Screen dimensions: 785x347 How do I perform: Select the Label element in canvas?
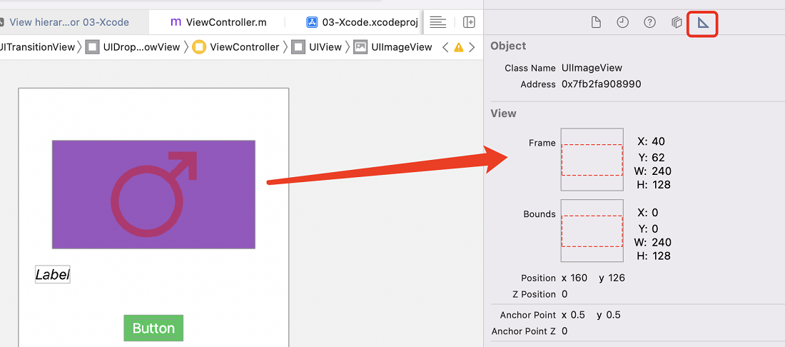(x=53, y=274)
